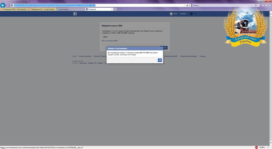
Task: Open the Условия использования footer link
Action: tap(188, 56)
